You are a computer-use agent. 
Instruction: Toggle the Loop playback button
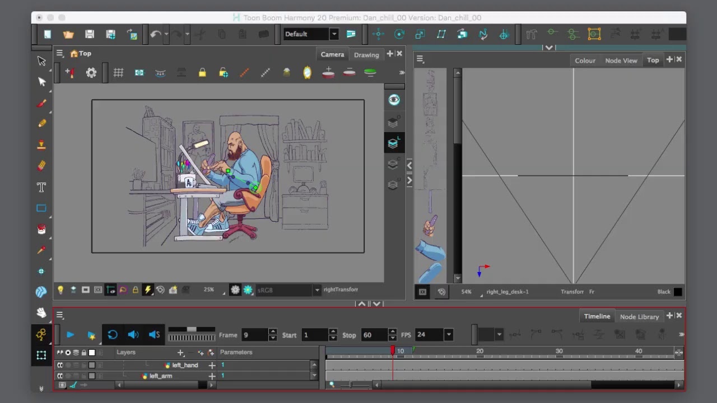[x=113, y=335]
